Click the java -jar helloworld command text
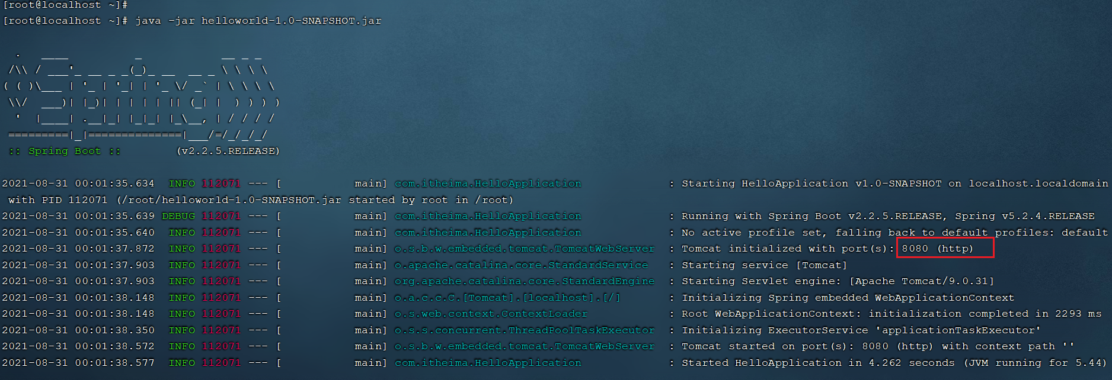 click(x=258, y=21)
